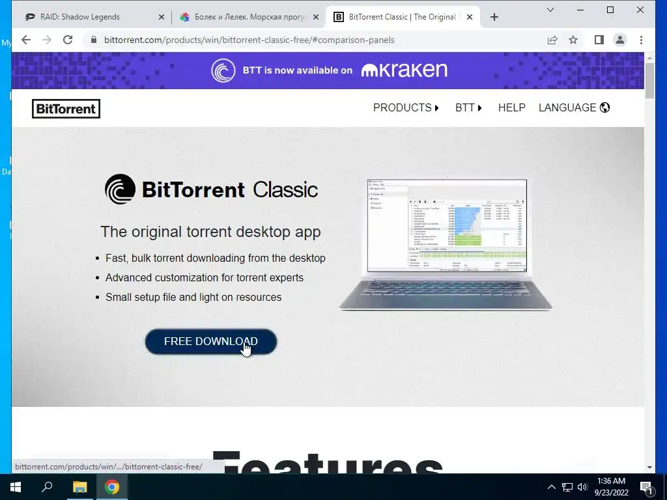Open the Windows Start menu
The height and width of the screenshot is (500, 667).
pos(16,487)
